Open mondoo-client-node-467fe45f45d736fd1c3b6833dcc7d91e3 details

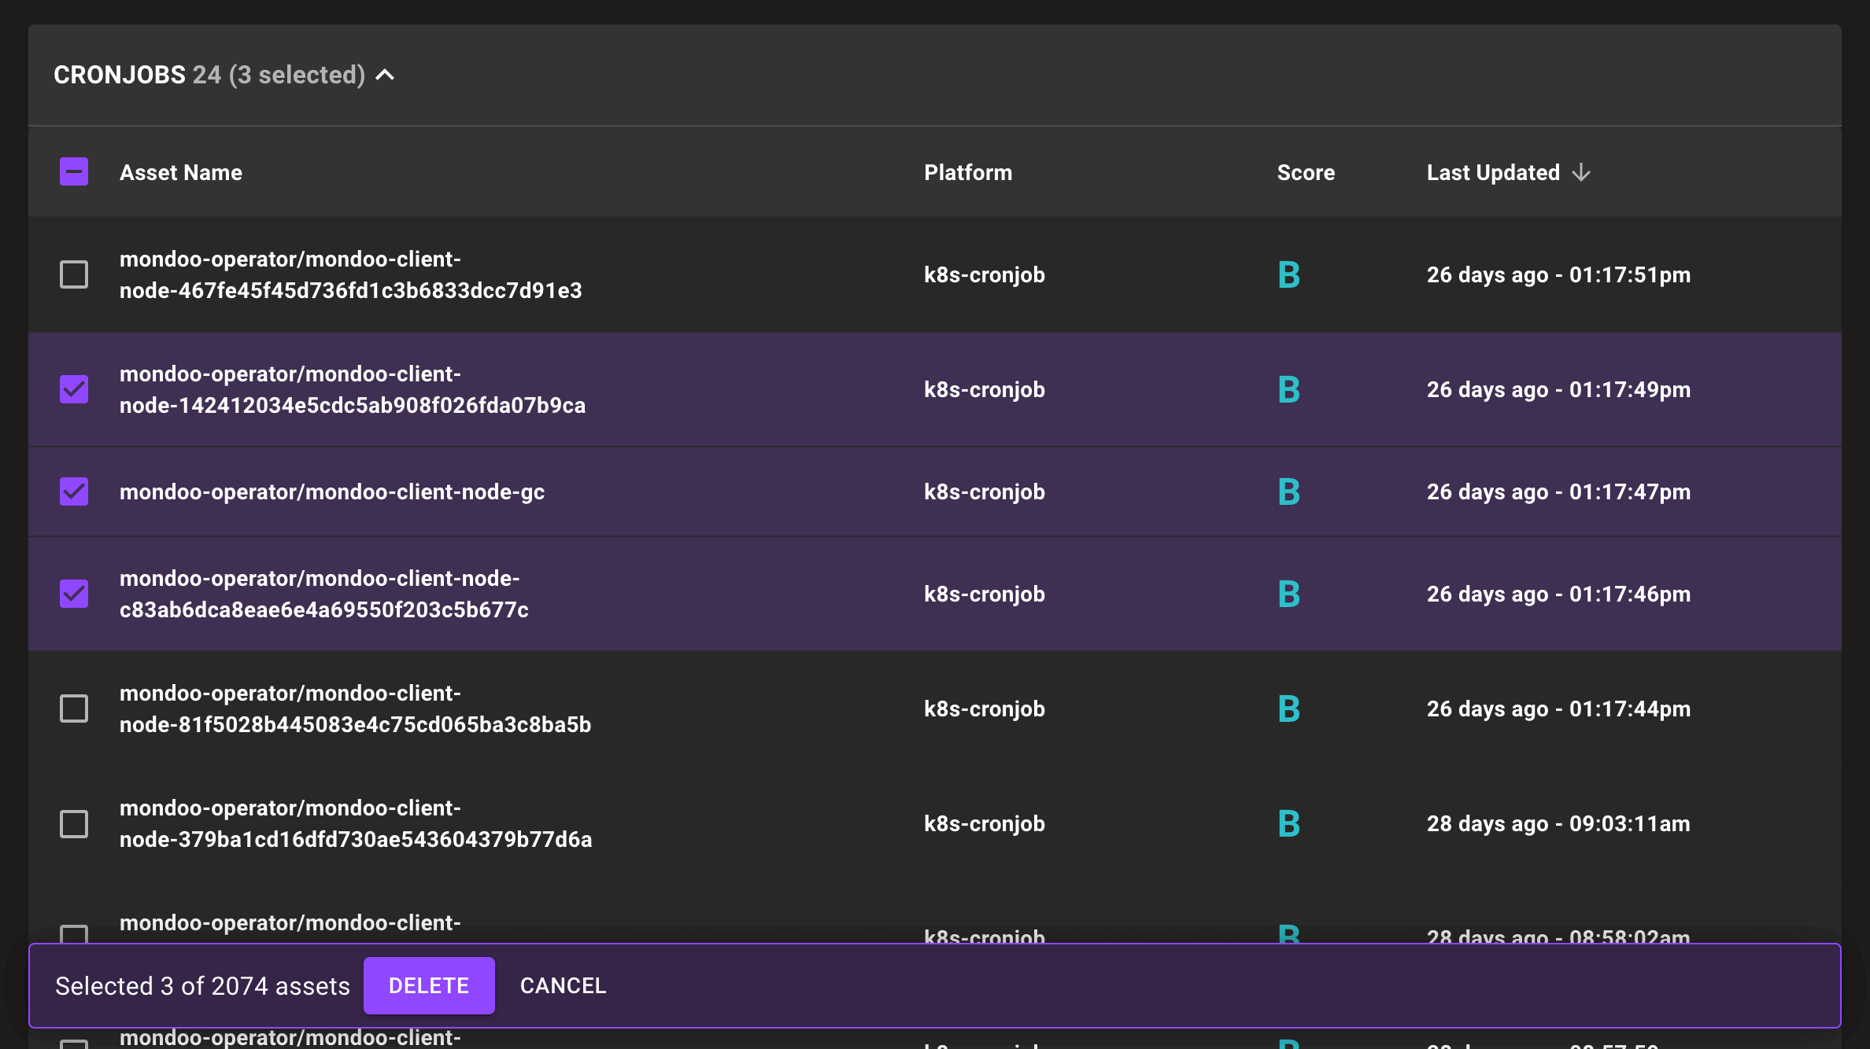[x=351, y=274]
